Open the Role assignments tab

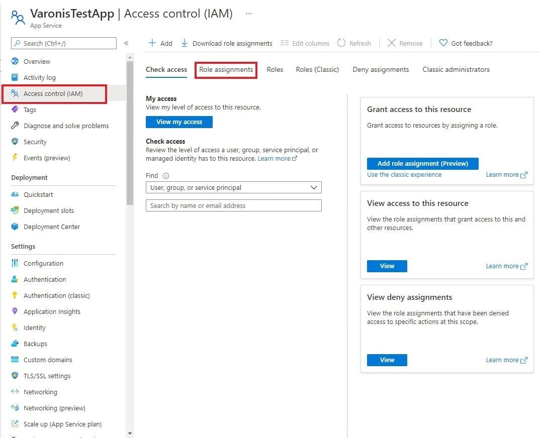(226, 69)
